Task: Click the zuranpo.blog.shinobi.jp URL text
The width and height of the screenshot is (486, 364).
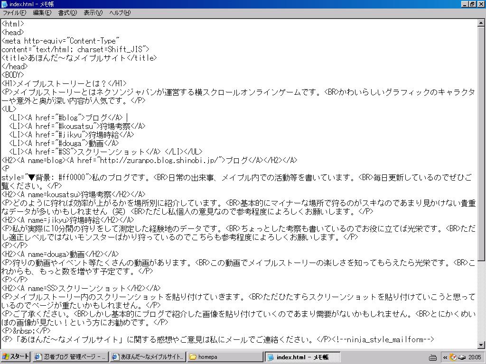Action: click(160, 160)
